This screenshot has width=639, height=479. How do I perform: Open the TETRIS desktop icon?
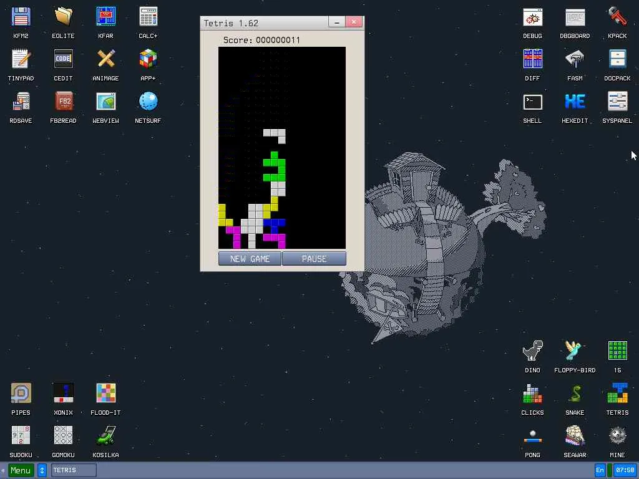click(617, 394)
